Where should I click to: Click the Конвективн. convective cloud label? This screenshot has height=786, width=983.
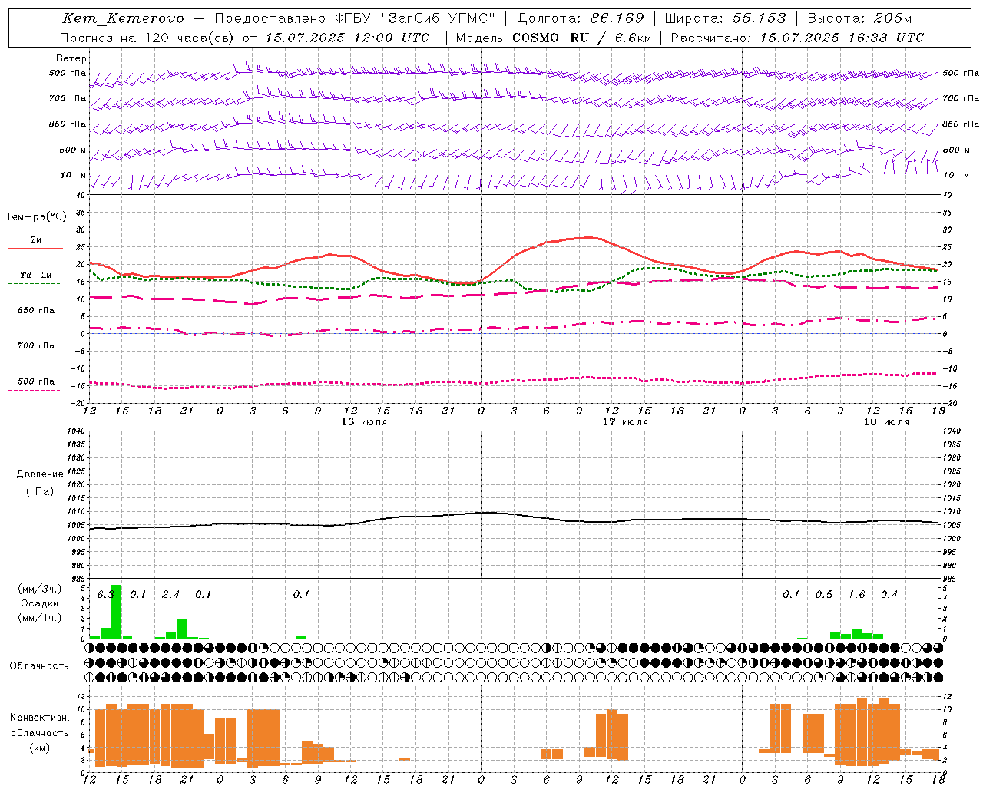coord(39,718)
